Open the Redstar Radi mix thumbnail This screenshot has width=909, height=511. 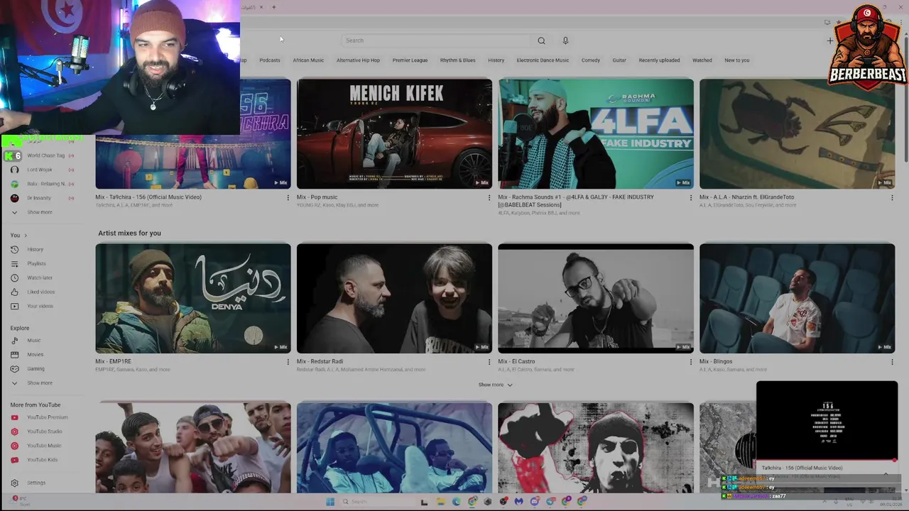tap(394, 298)
